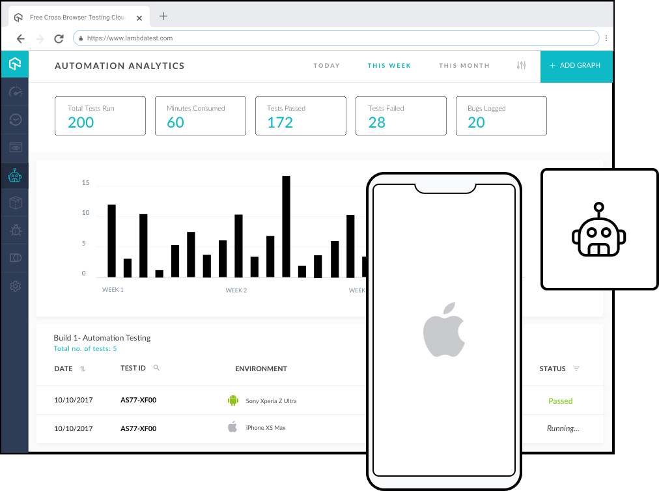The image size is (659, 491).
Task: Select the Realtime Testing speedometer icon
Action: tap(14, 92)
